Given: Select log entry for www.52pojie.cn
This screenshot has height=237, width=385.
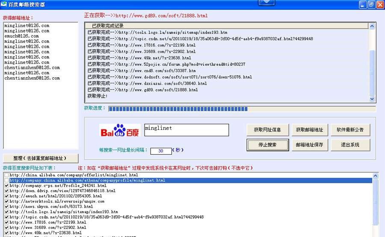Looking at the screenshot, I should 166,64.
